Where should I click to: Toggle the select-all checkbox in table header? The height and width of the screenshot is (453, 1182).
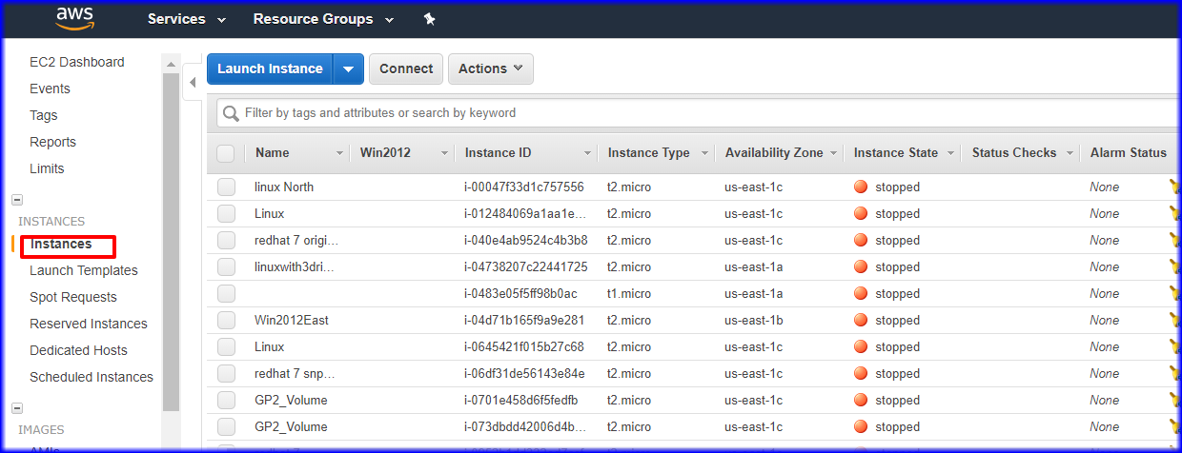tap(226, 153)
